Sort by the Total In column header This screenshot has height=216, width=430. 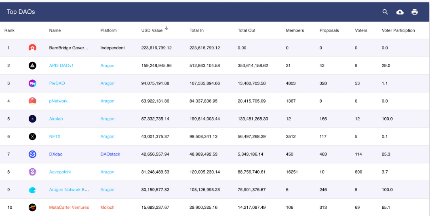(196, 30)
